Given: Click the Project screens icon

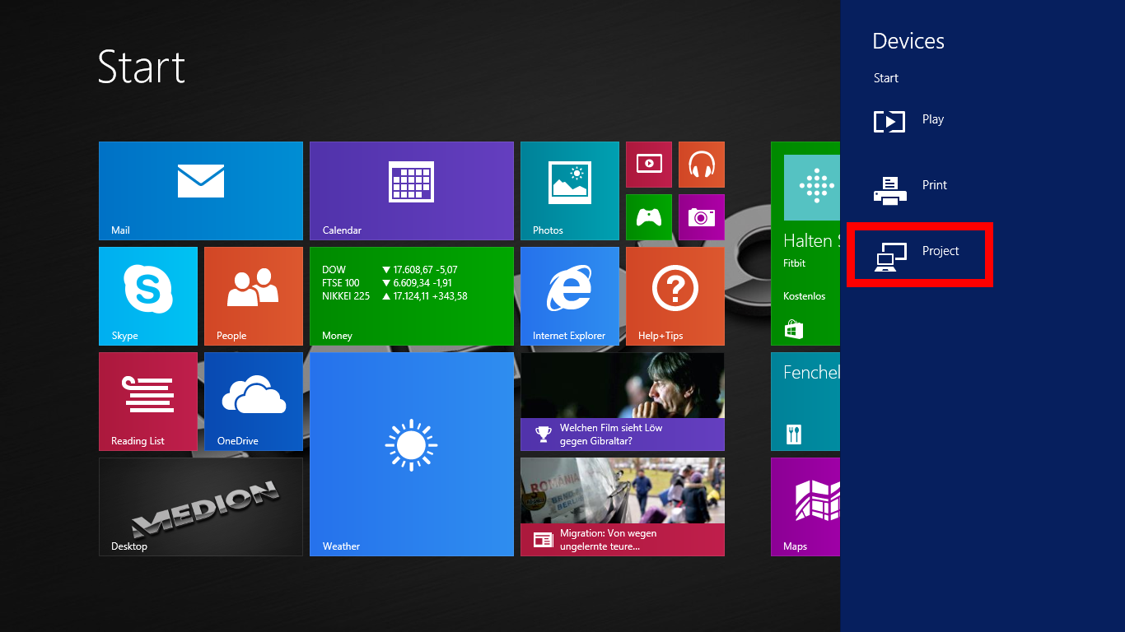Looking at the screenshot, I should [890, 257].
